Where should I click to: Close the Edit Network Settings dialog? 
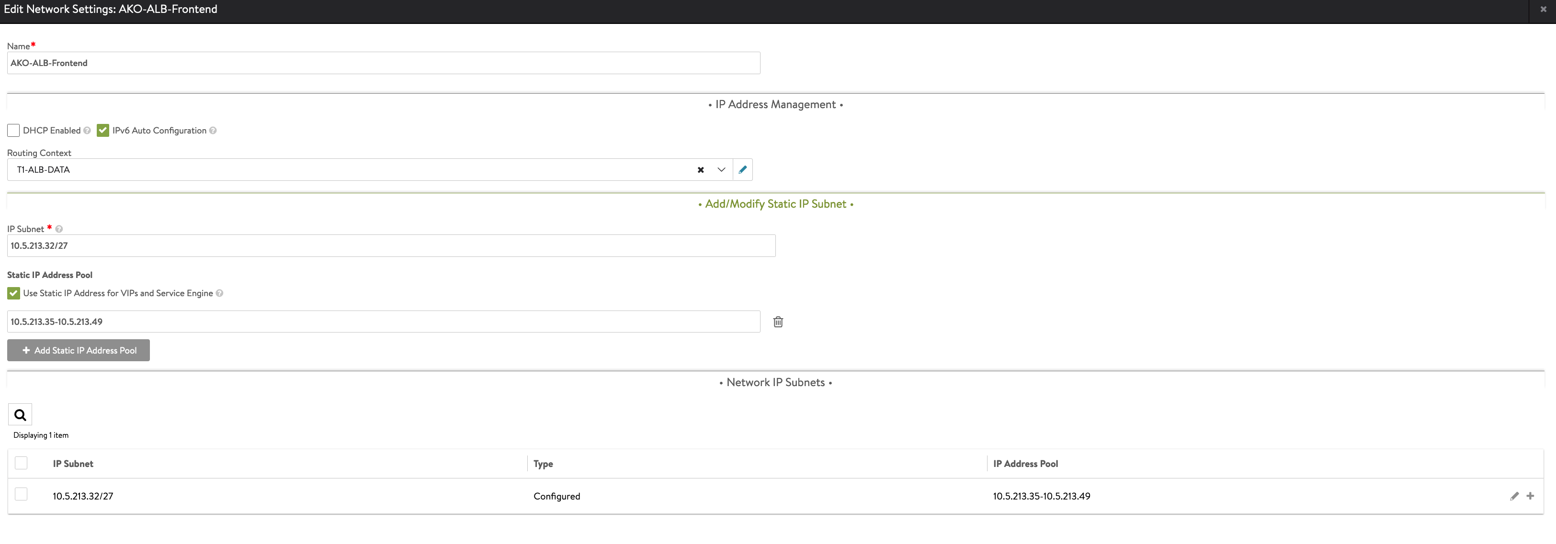[x=1544, y=9]
